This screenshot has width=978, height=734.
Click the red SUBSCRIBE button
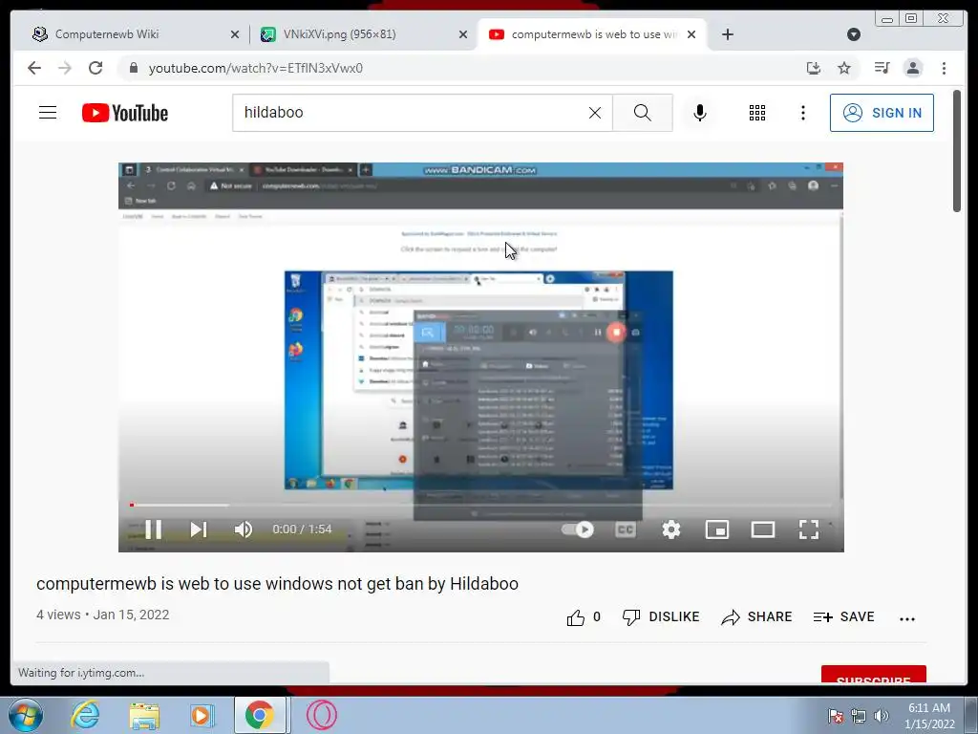873,674
